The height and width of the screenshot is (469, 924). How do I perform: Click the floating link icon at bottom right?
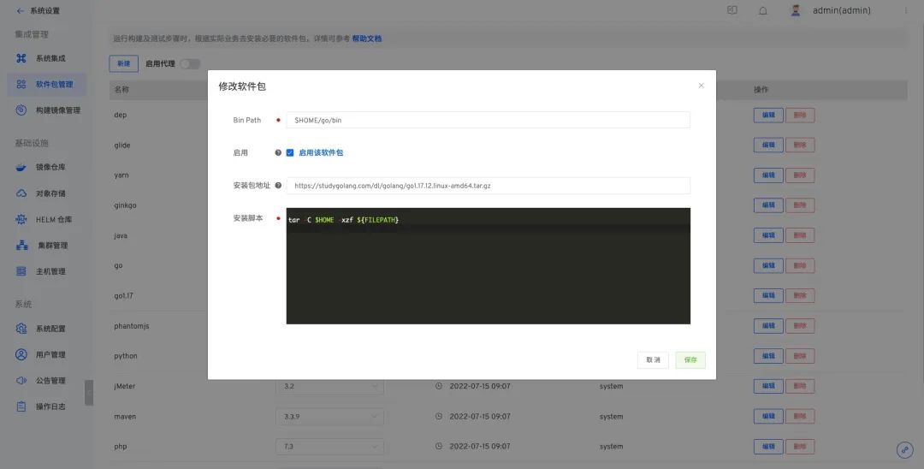904,450
